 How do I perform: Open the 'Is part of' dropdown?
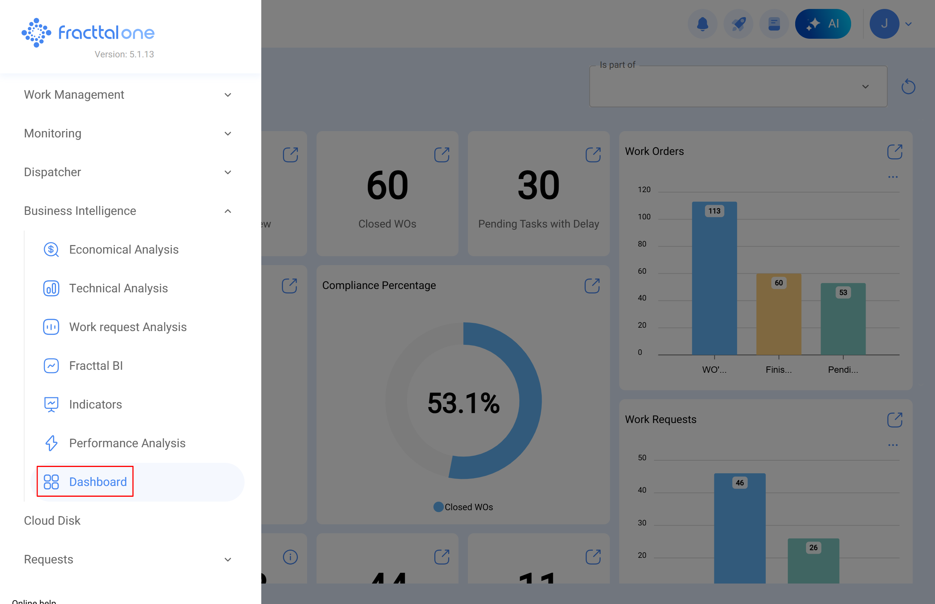(x=737, y=87)
